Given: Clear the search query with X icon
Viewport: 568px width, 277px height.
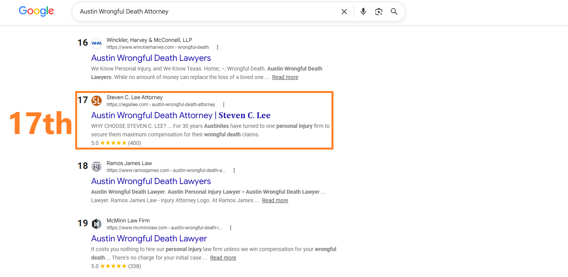Looking at the screenshot, I should click(344, 12).
